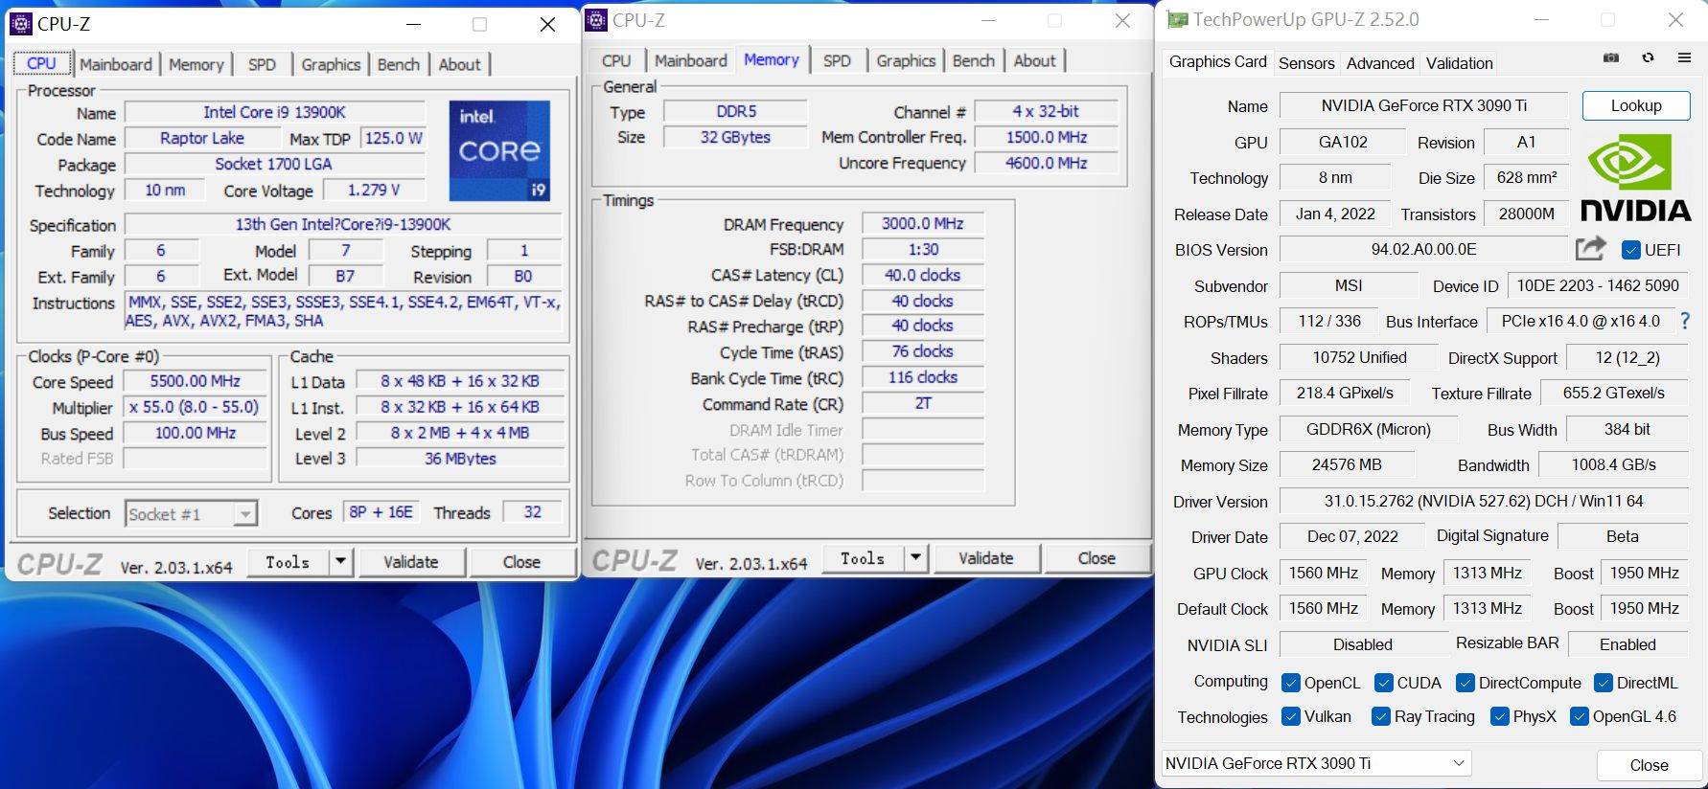The width and height of the screenshot is (1708, 789).
Task: Click the CPU-Z CPU window title icon
Action: (x=21, y=23)
